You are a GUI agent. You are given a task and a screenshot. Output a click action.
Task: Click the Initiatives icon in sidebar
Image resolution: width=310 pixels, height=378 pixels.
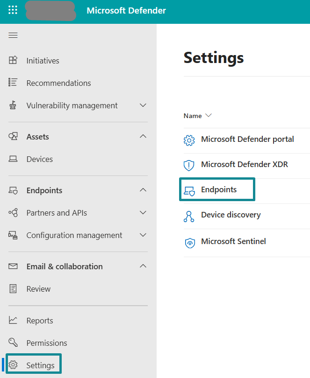(x=13, y=60)
